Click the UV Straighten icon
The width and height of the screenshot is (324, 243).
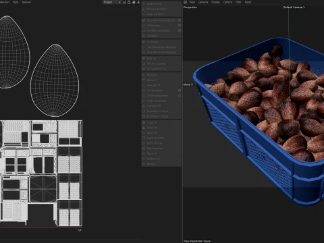coord(144,90)
